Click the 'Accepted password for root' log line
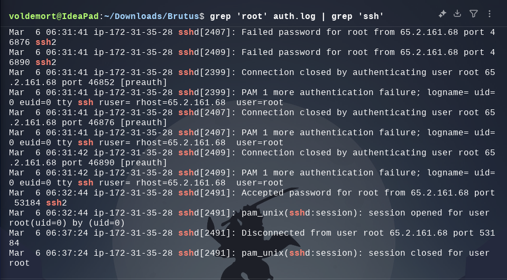 (x=252, y=198)
